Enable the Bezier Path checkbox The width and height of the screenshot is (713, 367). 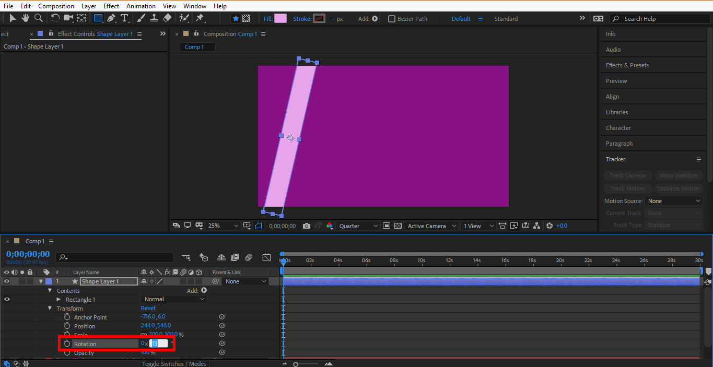392,19
